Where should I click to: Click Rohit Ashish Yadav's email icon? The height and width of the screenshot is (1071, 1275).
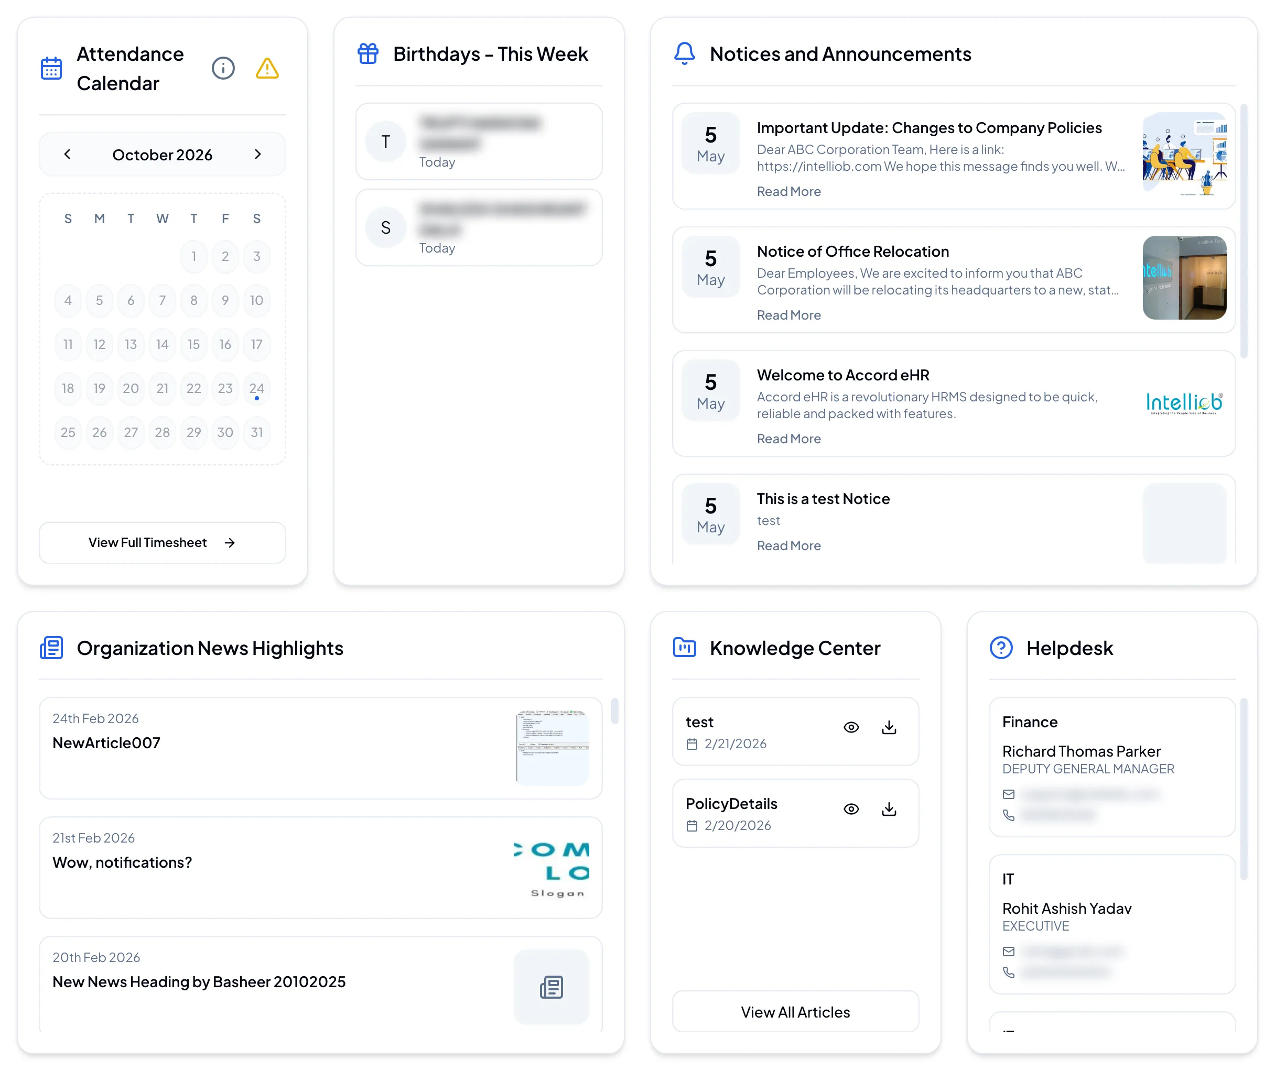click(x=1008, y=952)
